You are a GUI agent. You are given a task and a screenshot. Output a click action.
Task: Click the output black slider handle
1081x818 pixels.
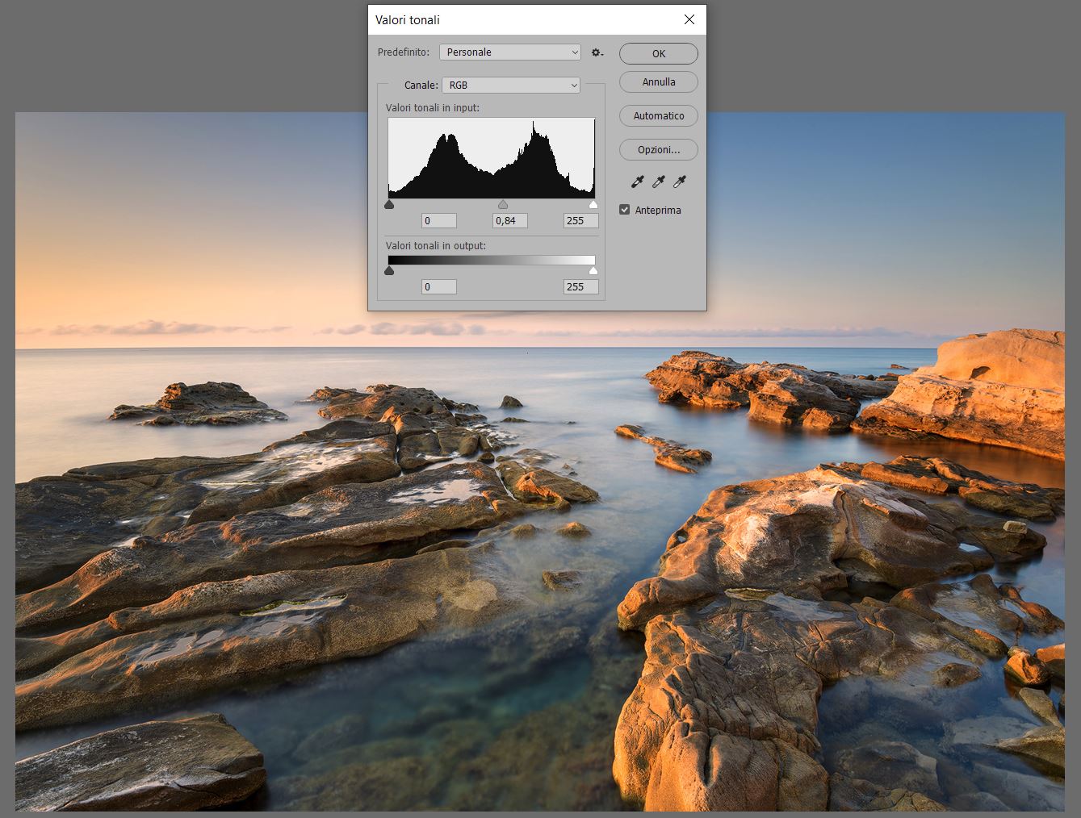tap(389, 271)
